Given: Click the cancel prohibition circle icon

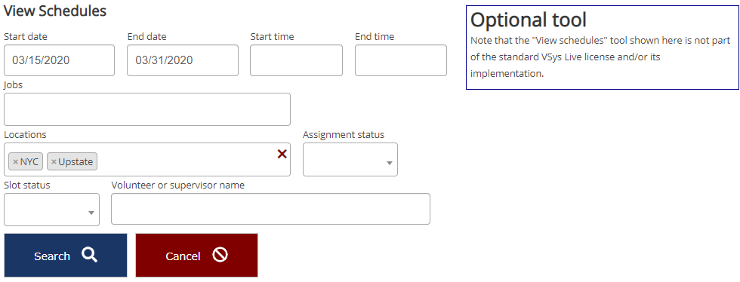Looking at the screenshot, I should click(x=220, y=255).
